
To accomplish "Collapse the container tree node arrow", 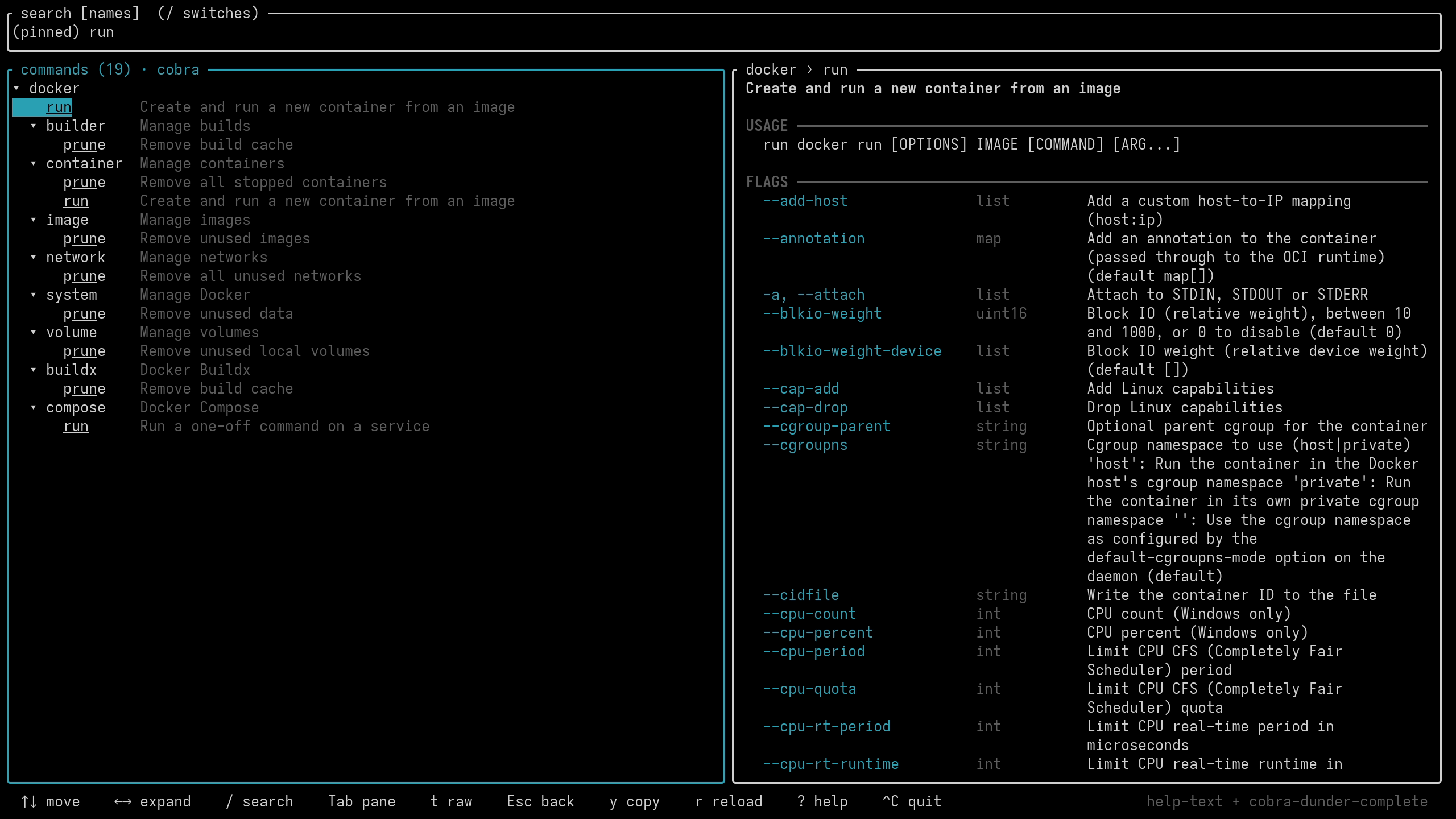I will point(34,164).
